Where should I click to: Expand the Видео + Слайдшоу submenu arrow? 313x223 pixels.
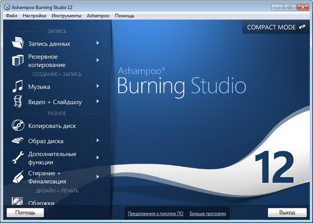pos(98,102)
